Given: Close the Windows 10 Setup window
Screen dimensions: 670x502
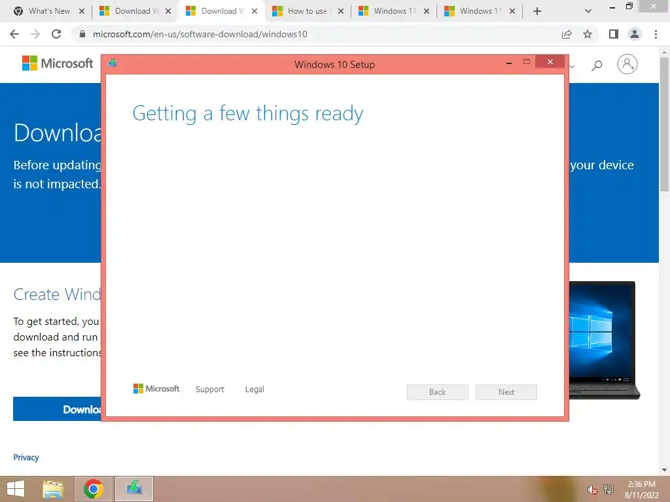Looking at the screenshot, I should point(550,62).
